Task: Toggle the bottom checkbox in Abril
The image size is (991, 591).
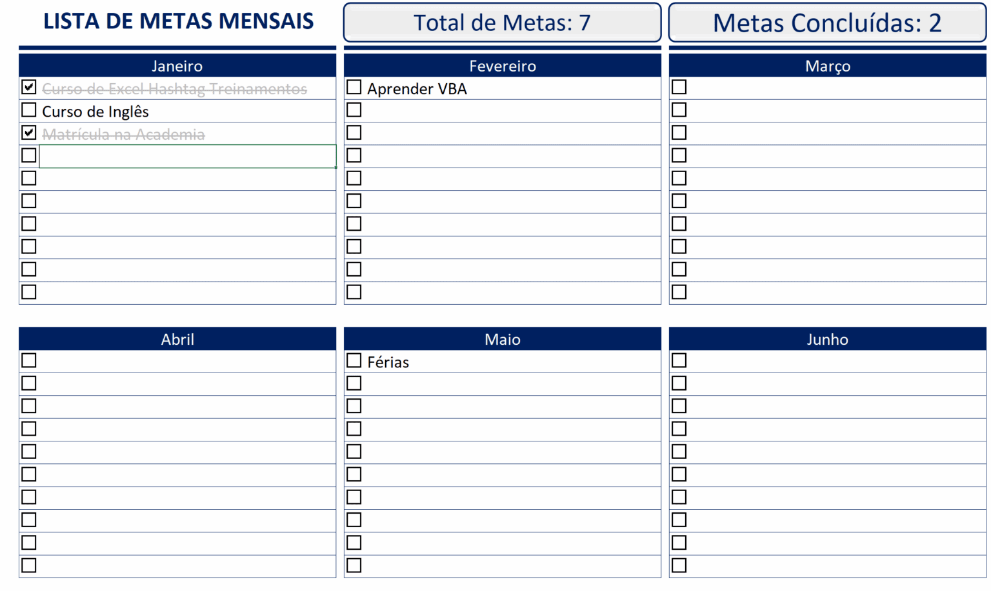Action: (x=28, y=565)
